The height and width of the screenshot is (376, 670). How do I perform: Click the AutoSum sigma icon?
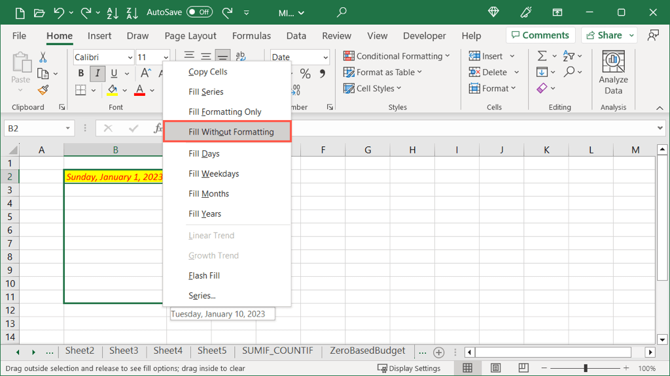[542, 56]
